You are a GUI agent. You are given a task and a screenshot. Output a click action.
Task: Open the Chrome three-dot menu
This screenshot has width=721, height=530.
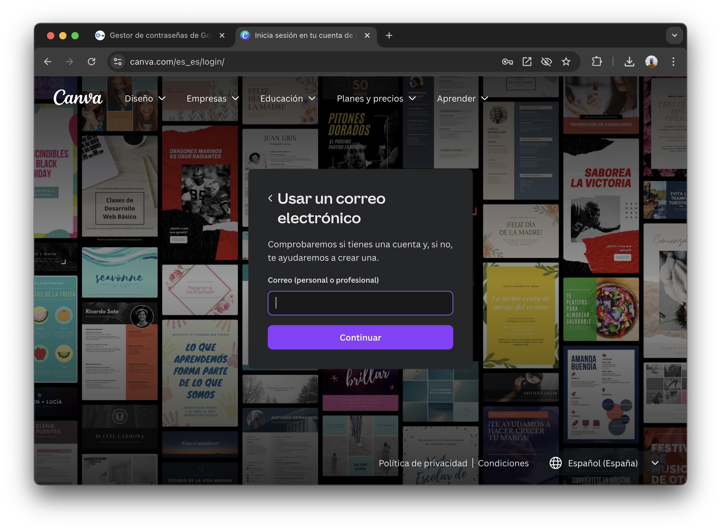click(673, 62)
